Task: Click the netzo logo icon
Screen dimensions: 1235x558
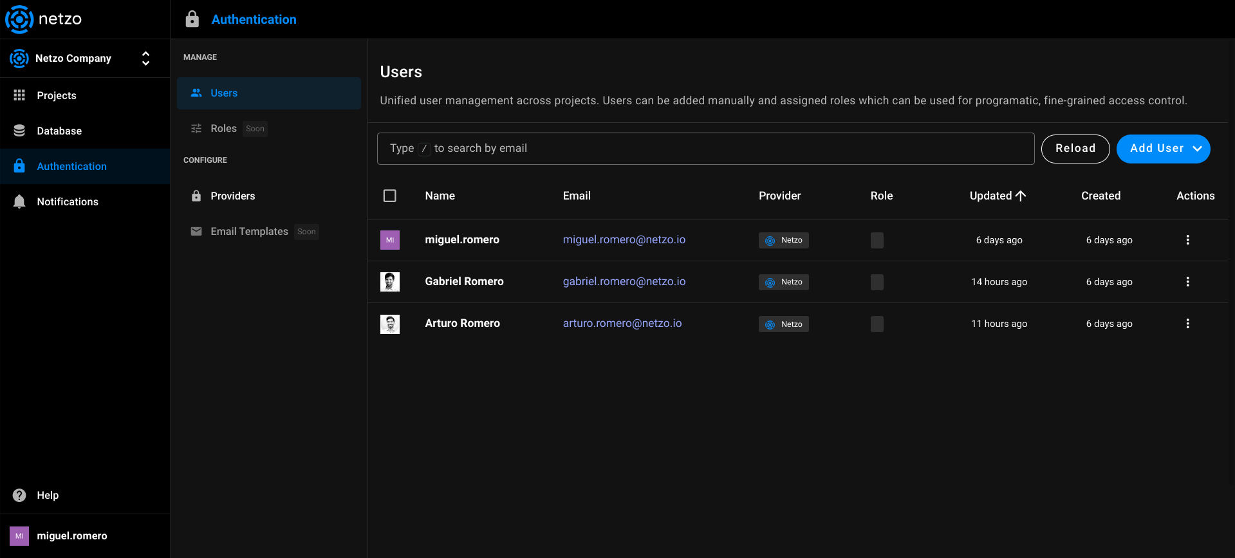Action: click(x=19, y=19)
